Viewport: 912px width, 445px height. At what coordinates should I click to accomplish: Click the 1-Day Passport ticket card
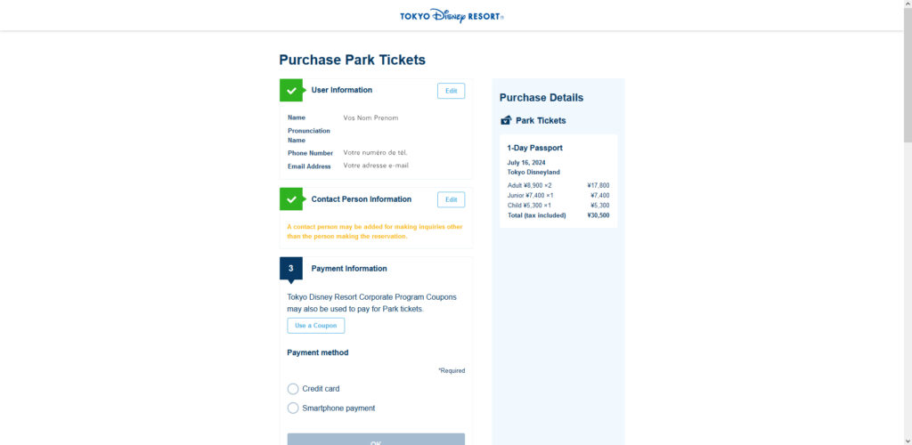558,181
